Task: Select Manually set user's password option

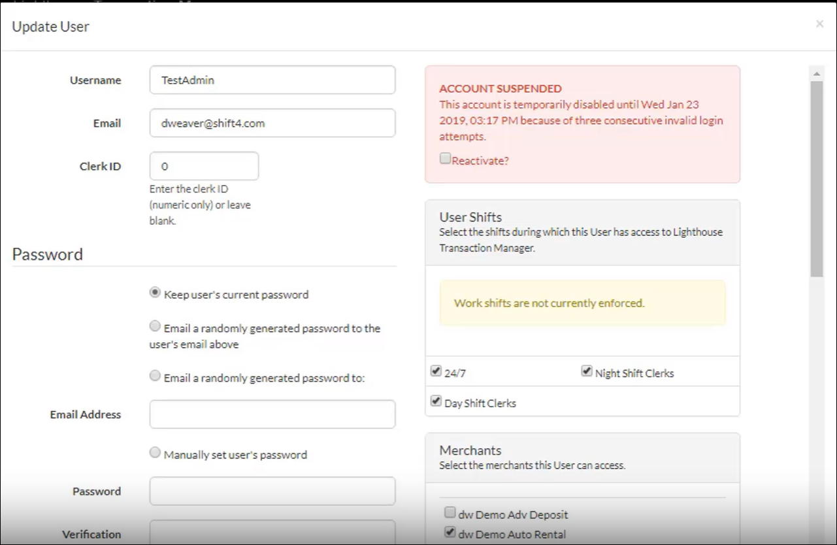Action: point(155,452)
